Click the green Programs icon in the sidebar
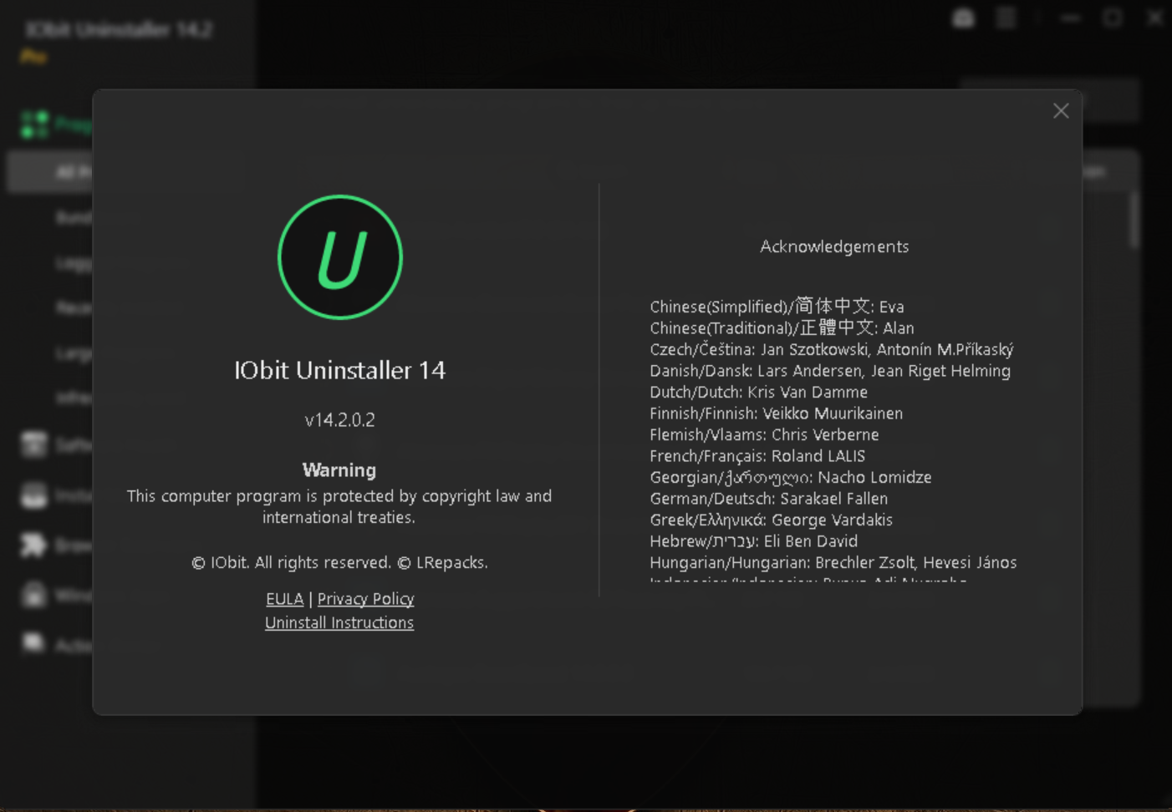Image resolution: width=1172 pixels, height=812 pixels. coord(34,124)
